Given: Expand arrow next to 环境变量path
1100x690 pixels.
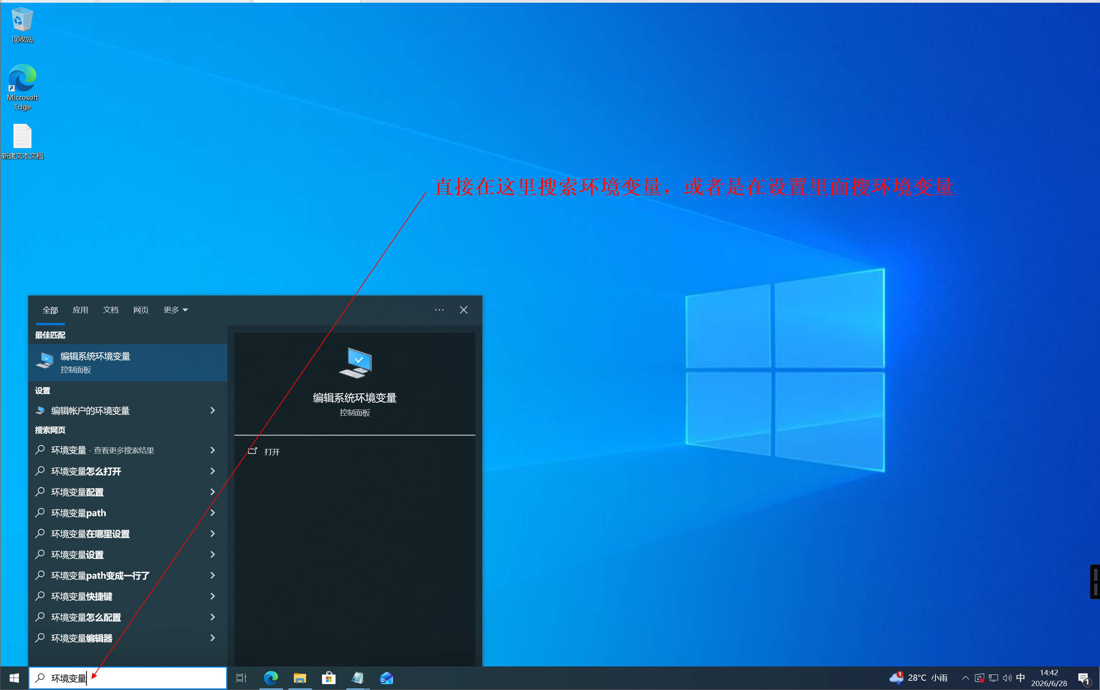Looking at the screenshot, I should [212, 513].
